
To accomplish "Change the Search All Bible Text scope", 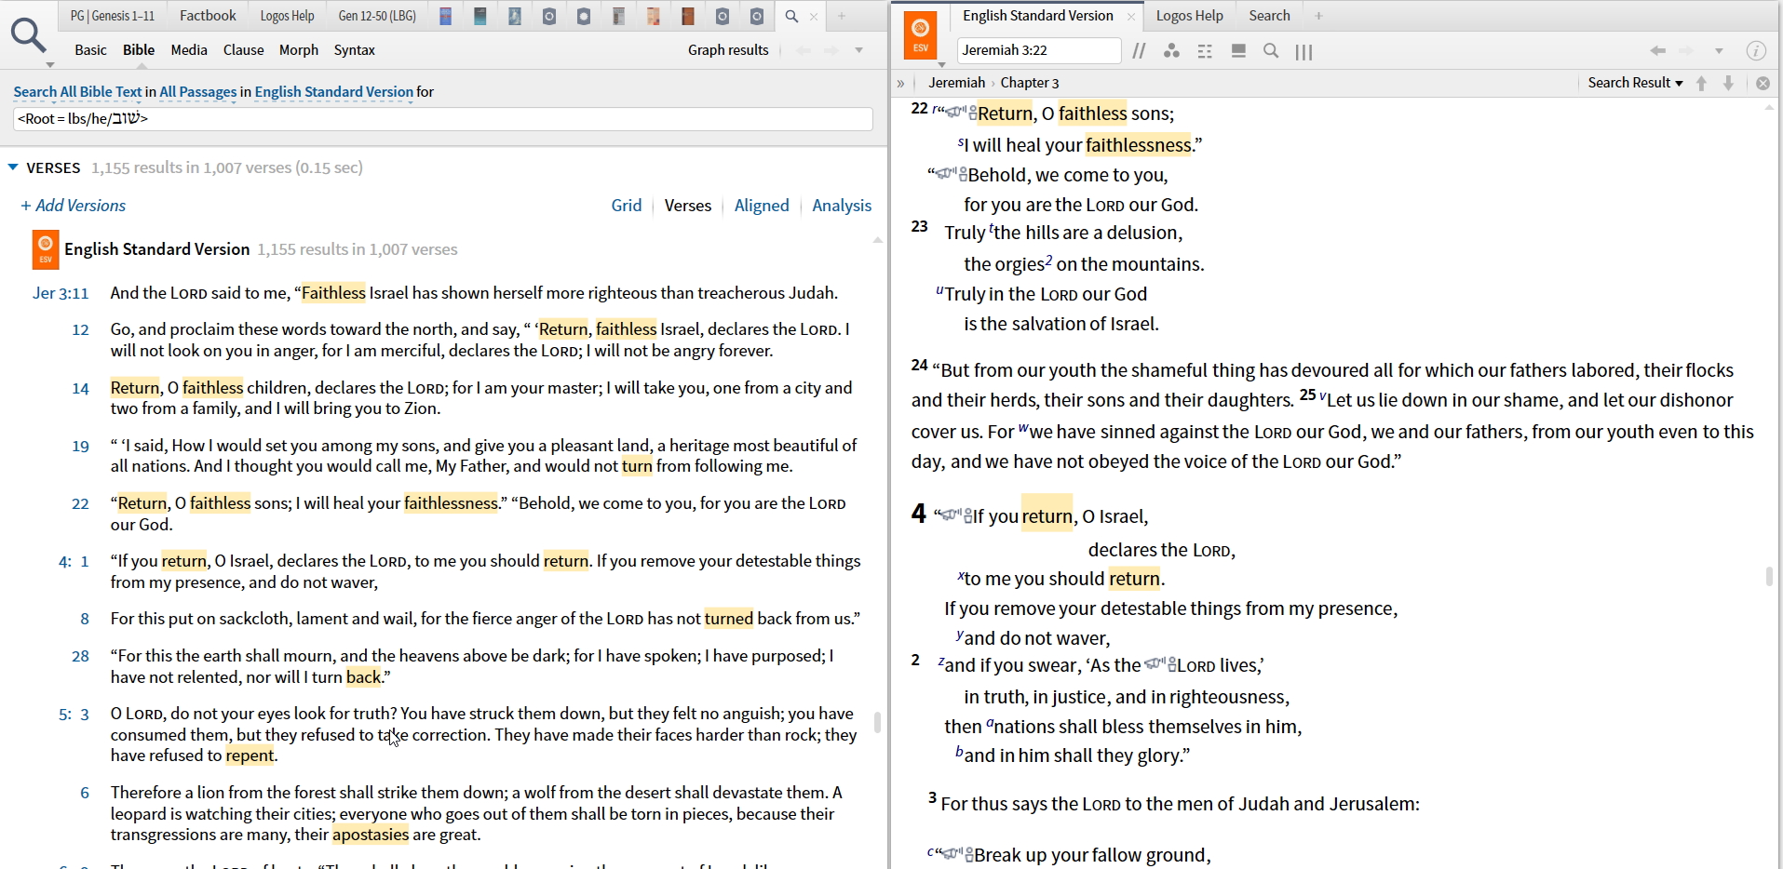I will coord(77,92).
